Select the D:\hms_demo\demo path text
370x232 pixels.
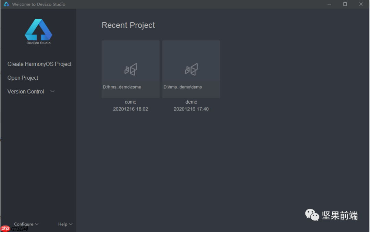[x=183, y=87]
